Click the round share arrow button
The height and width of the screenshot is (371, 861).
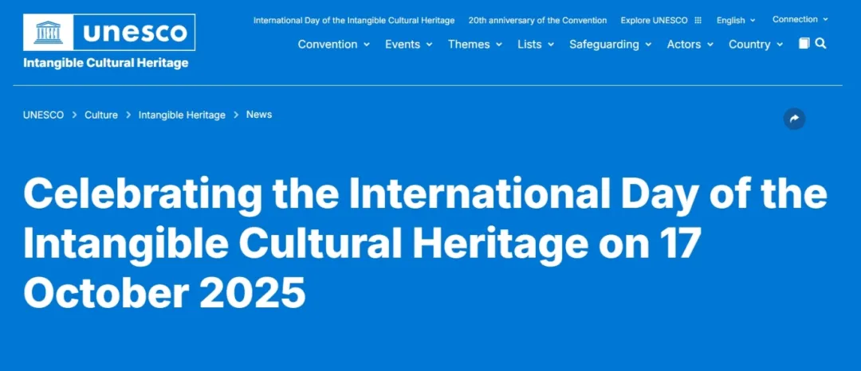793,119
